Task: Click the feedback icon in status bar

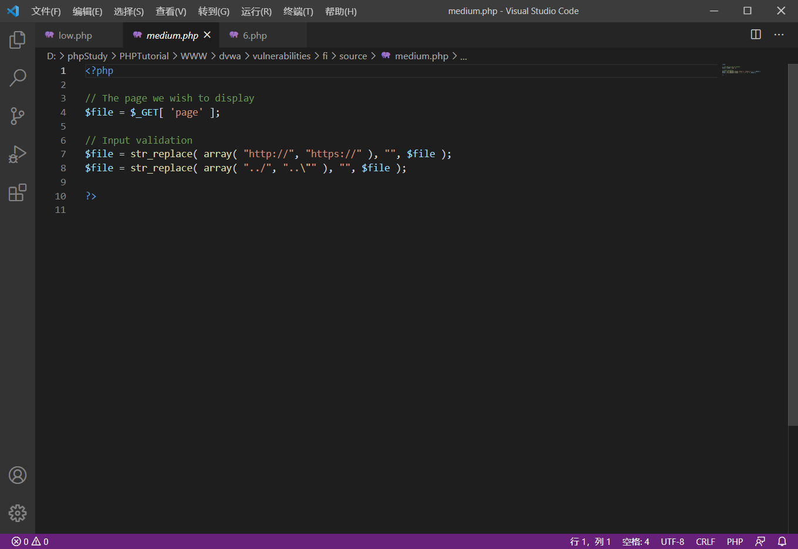Action: pos(760,541)
